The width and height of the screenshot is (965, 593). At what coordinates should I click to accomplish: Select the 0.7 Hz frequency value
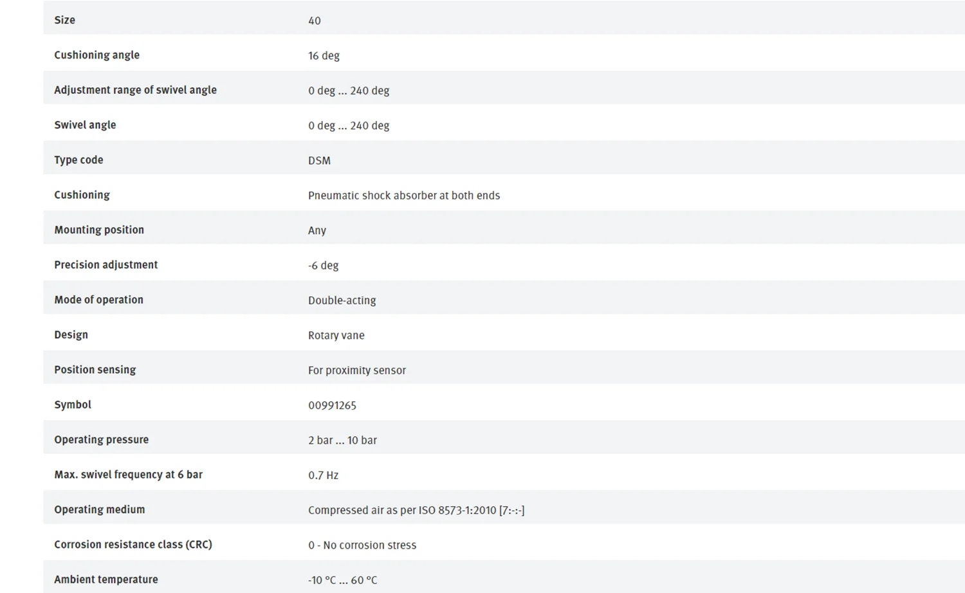click(x=323, y=475)
